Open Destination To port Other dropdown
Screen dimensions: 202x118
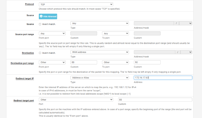tap(115, 62)
